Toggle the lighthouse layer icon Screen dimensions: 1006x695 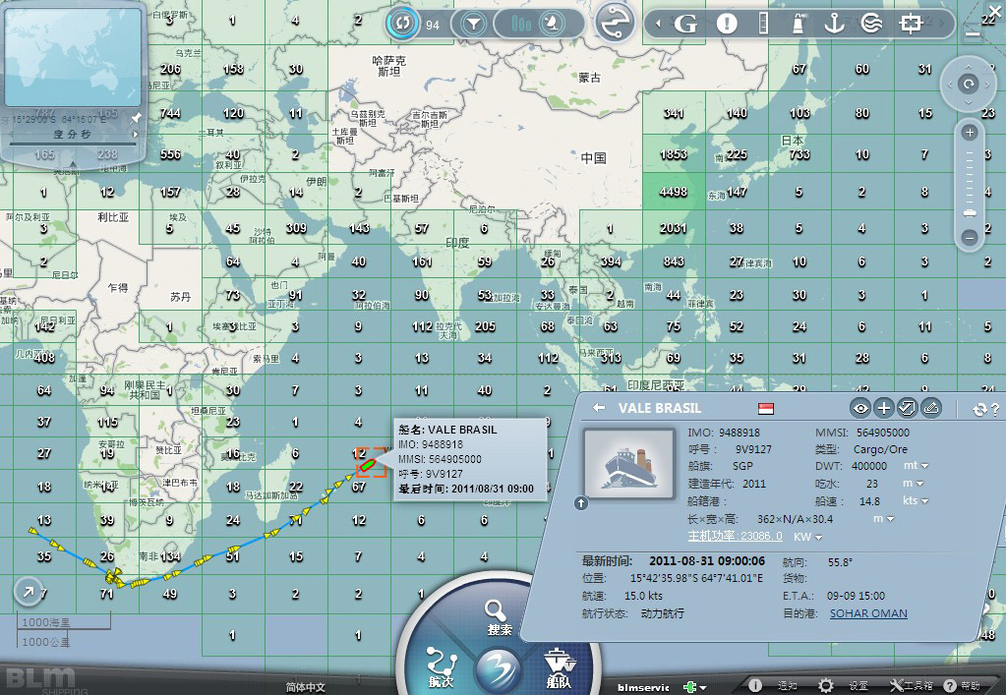point(799,24)
